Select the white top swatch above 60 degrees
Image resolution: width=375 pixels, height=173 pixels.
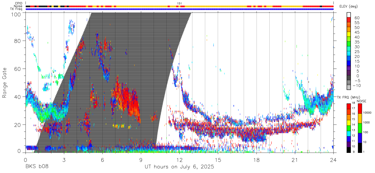click(349, 15)
